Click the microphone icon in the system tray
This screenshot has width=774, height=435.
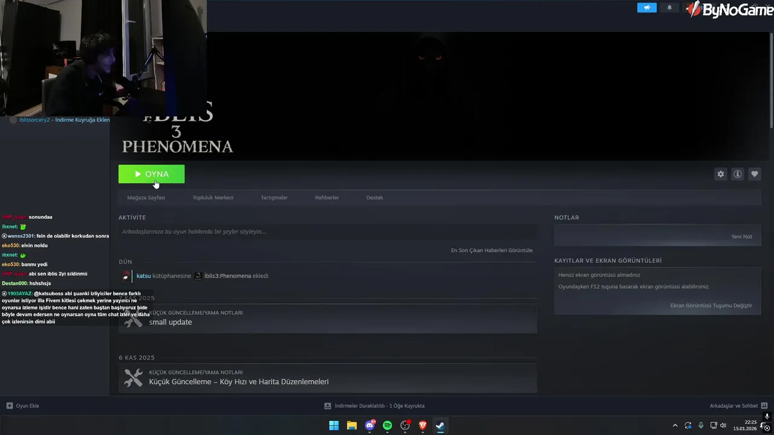coord(701,425)
